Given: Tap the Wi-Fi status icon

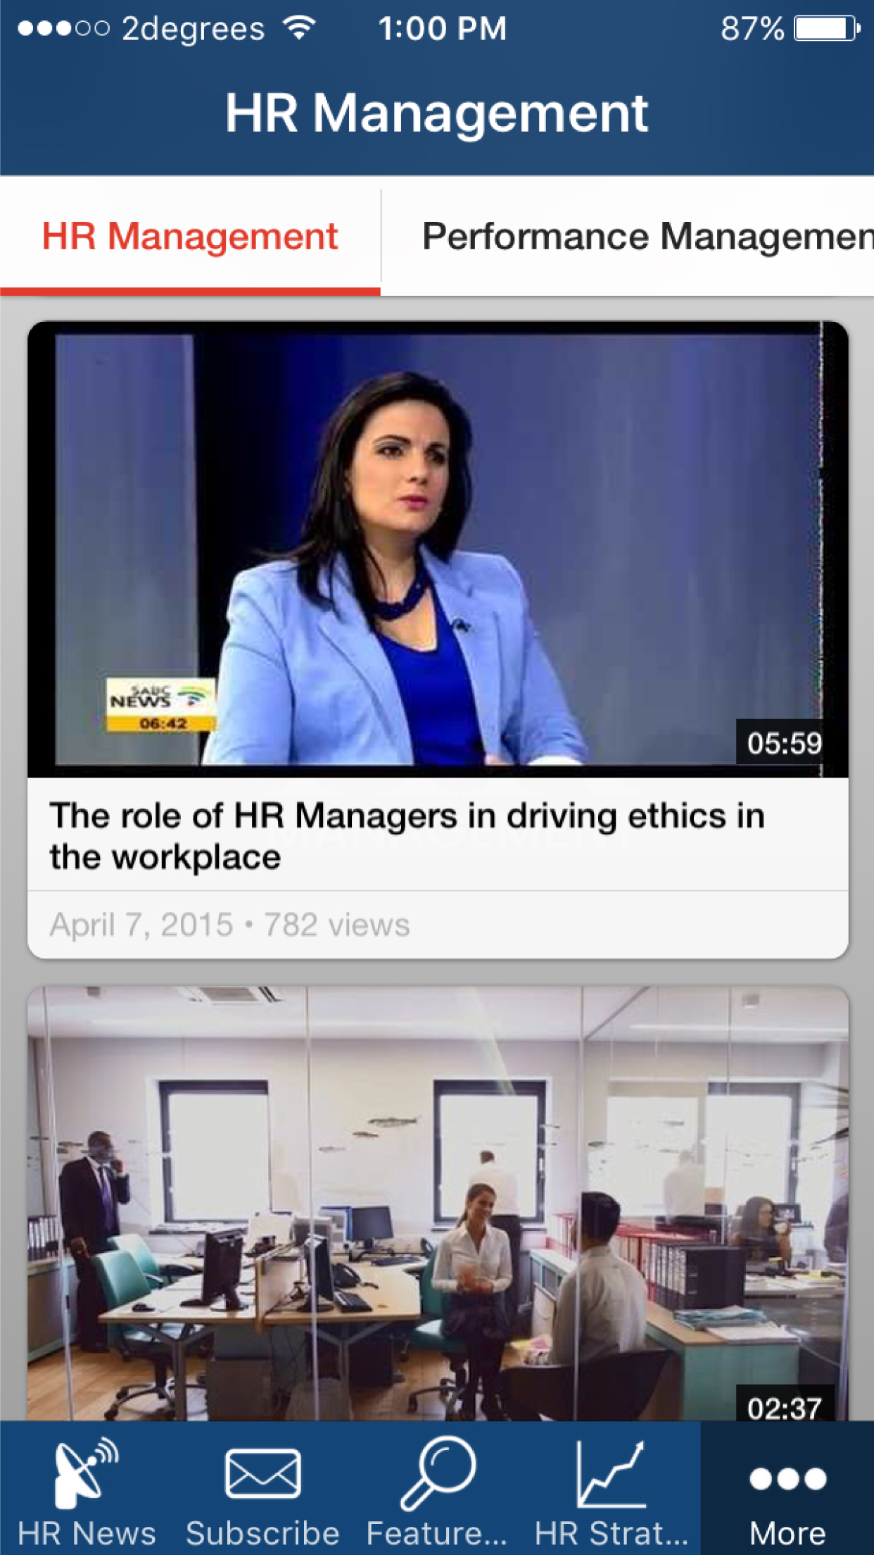Looking at the screenshot, I should [300, 28].
